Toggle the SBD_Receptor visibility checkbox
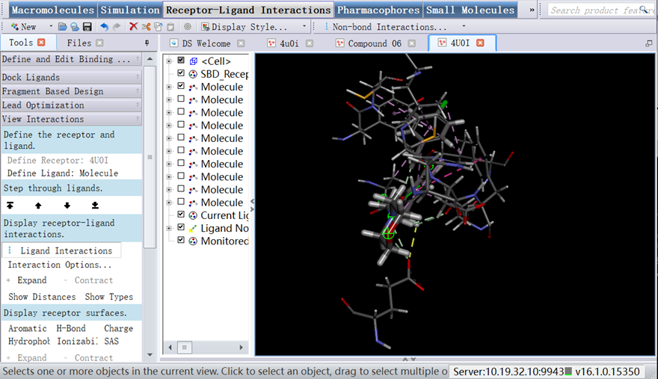 pos(181,74)
